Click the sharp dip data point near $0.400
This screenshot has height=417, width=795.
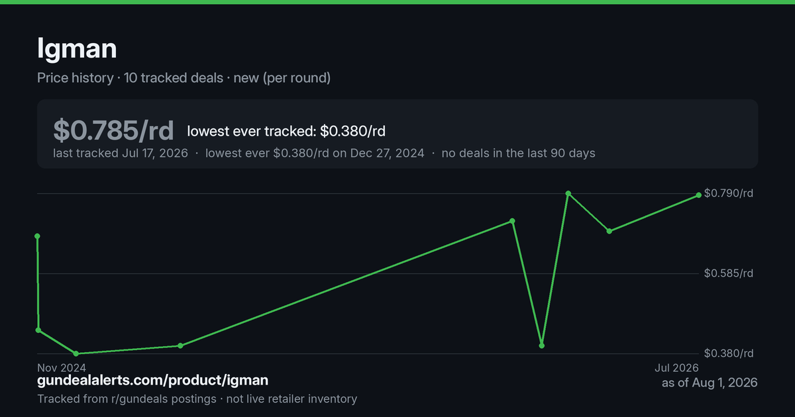542,346
